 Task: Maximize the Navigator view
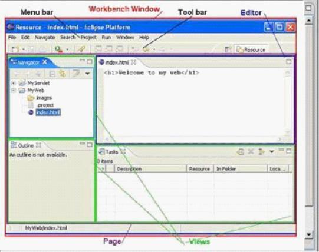90,62
